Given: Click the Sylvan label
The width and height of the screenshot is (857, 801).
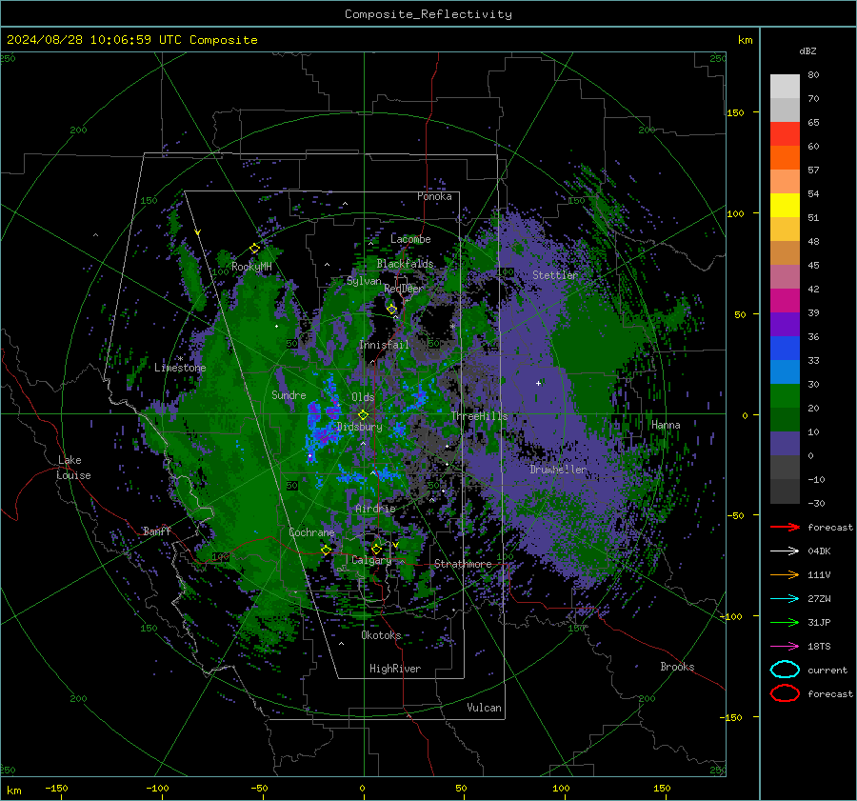Looking at the screenshot, I should [364, 281].
